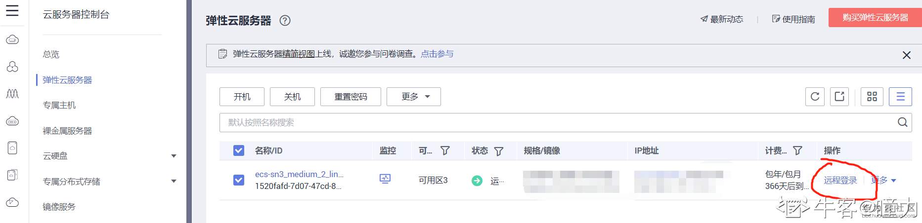
Task: Click the 购买弹性云服务器 button
Action: coord(875,18)
